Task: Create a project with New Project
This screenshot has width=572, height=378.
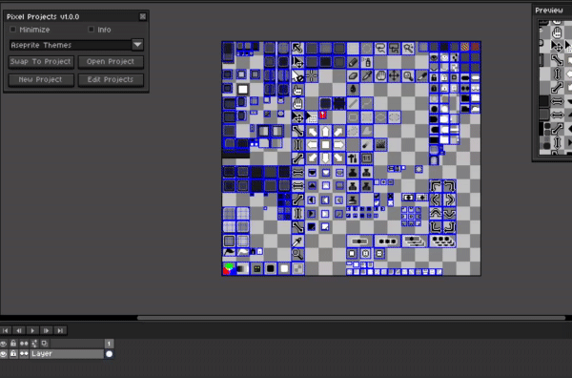Action: point(41,79)
